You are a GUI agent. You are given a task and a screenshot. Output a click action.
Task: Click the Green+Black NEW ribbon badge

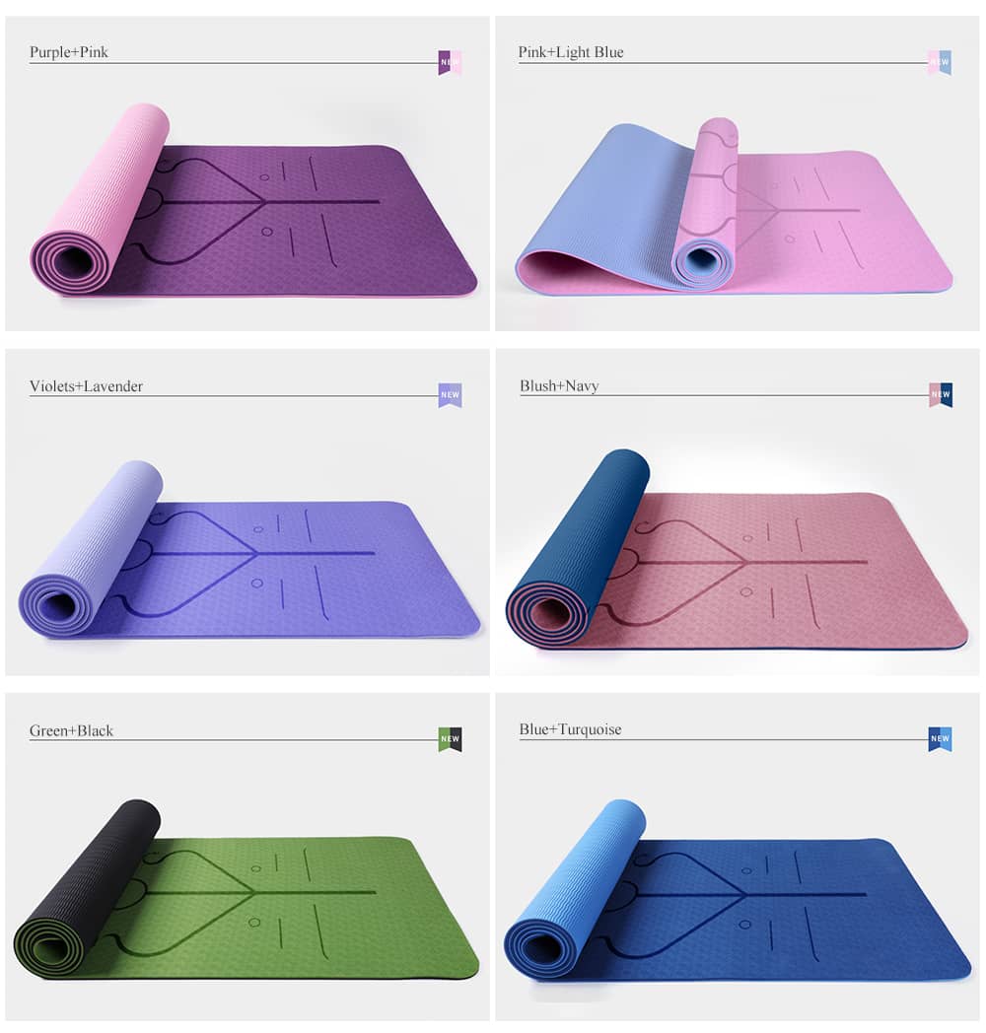[x=450, y=739]
